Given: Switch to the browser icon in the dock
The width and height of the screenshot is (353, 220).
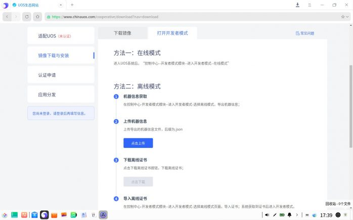Looking at the screenshot, I should 45,215.
